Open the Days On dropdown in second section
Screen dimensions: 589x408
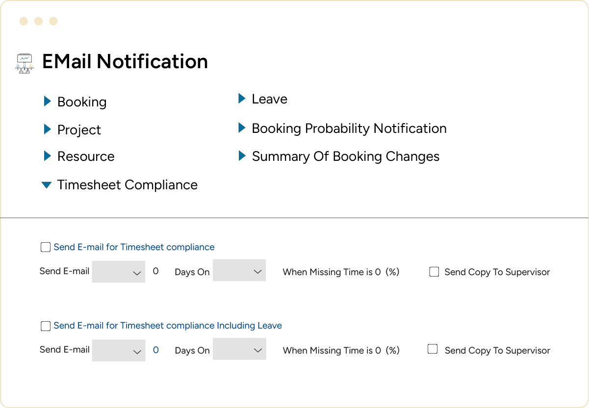pos(239,349)
